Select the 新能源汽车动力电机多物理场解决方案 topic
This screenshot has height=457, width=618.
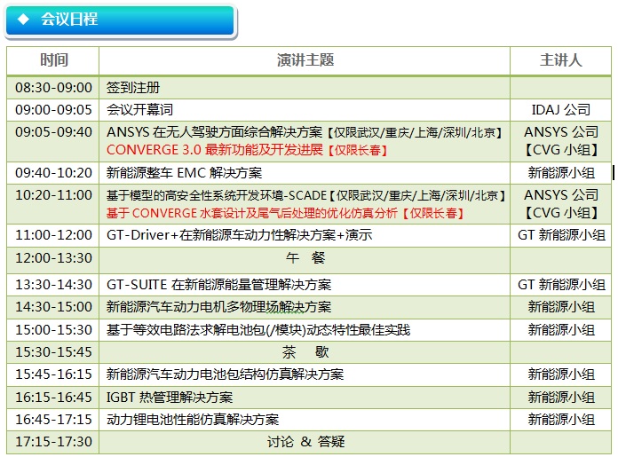pos(218,307)
